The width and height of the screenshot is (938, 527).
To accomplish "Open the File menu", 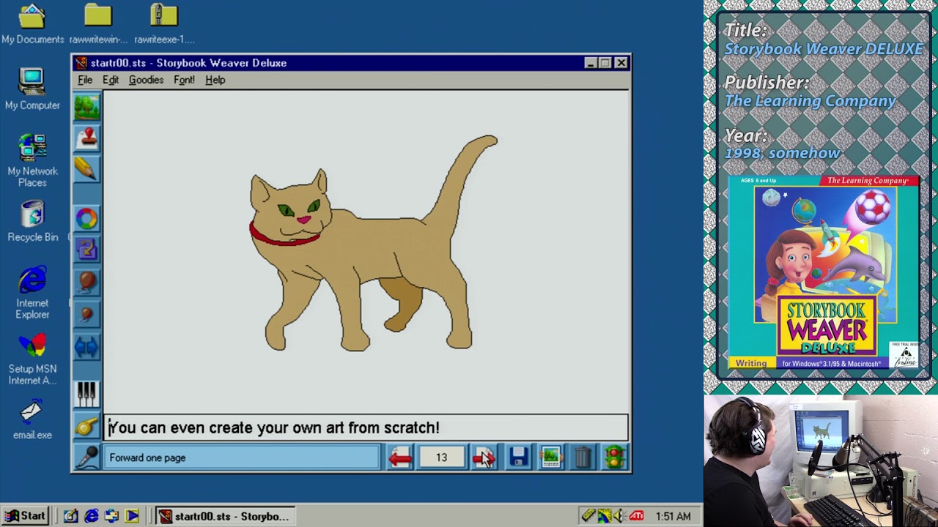I will [x=85, y=80].
